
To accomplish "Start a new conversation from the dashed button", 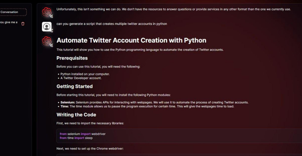I will (x=13, y=12).
